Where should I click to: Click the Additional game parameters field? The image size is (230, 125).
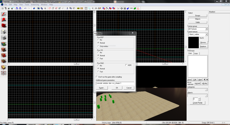pos(115,83)
